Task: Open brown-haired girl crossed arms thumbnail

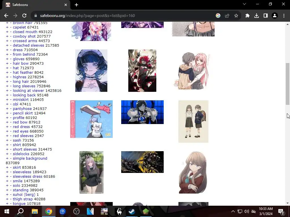Action: point(193,172)
